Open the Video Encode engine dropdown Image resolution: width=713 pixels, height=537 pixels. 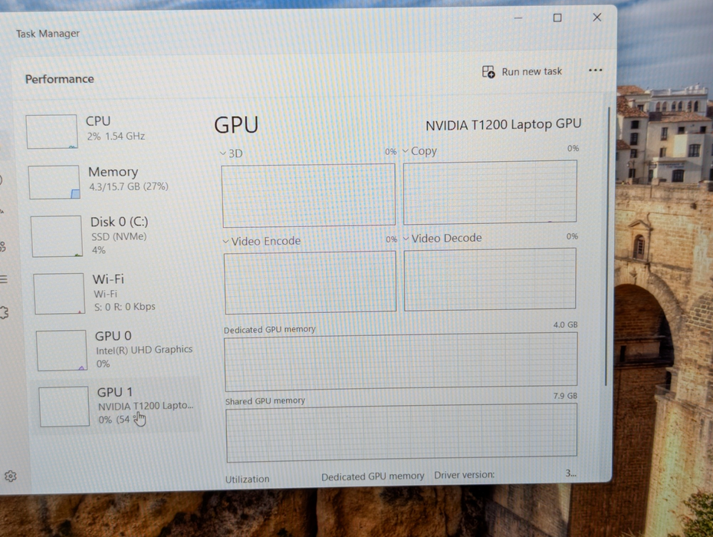pyautogui.click(x=225, y=241)
